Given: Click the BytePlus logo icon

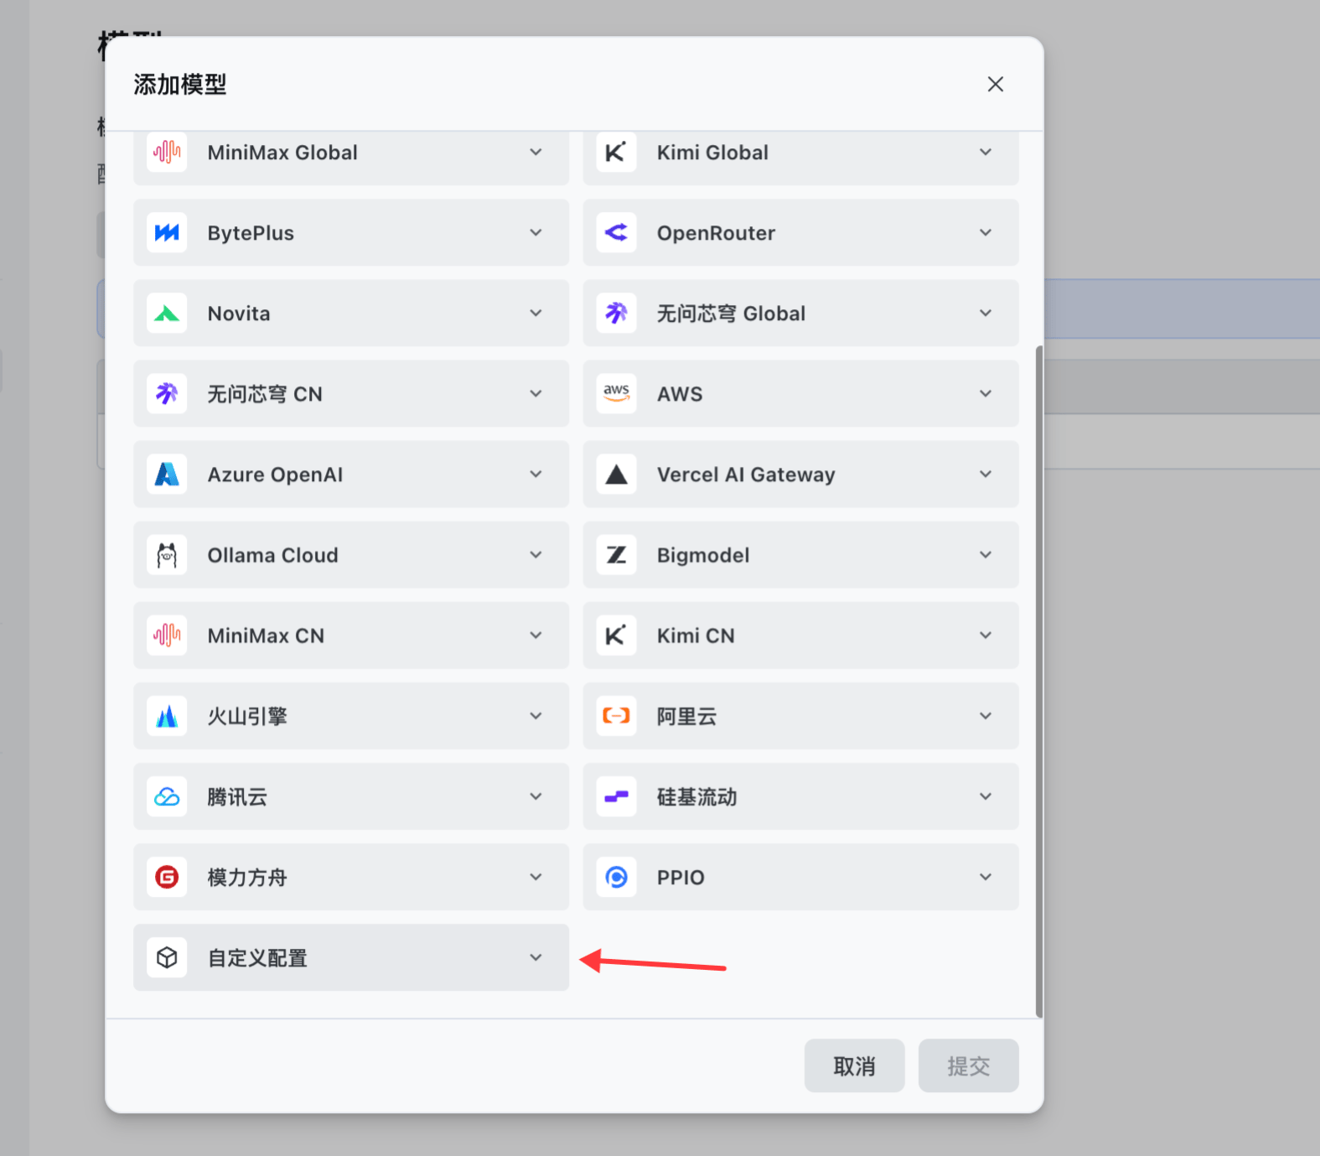Looking at the screenshot, I should point(167,233).
